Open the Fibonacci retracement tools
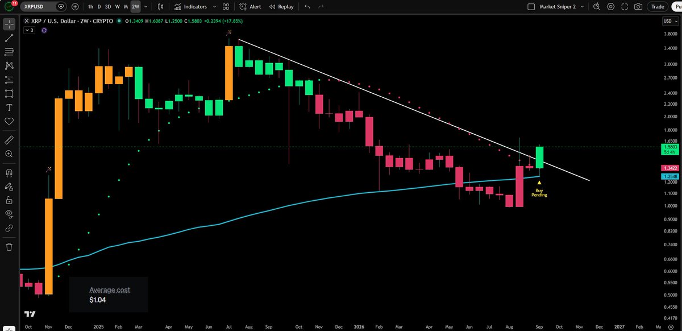682x331 pixels. (x=9, y=52)
